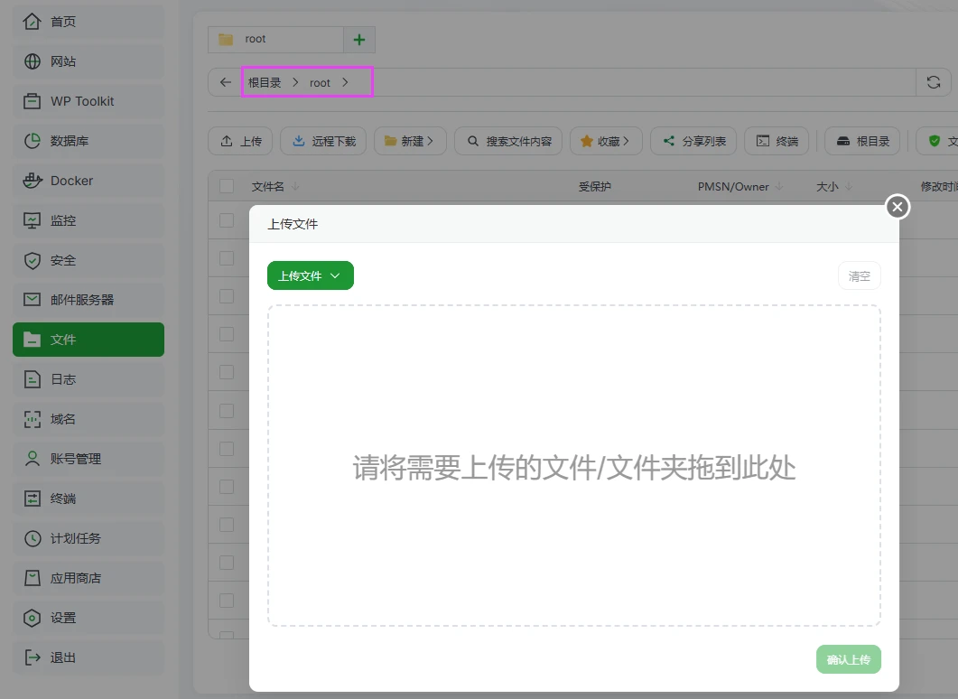Select 文件 files in sidebar
Screen dimensions: 958x699
88,340
